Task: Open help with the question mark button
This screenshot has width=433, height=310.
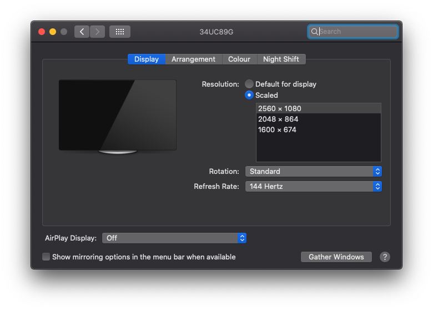Action: pos(385,257)
